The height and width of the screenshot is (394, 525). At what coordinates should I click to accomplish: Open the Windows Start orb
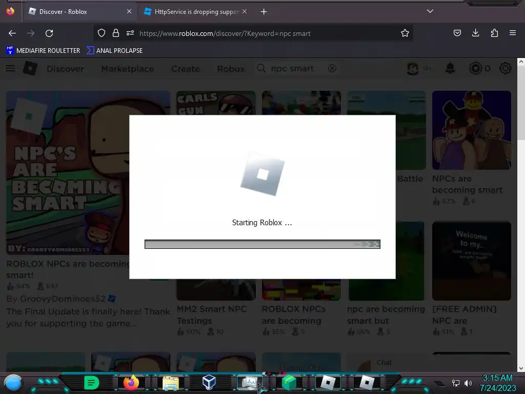tap(13, 383)
